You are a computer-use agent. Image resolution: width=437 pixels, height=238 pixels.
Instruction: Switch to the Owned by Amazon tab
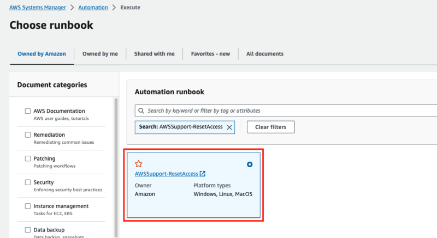pos(42,54)
